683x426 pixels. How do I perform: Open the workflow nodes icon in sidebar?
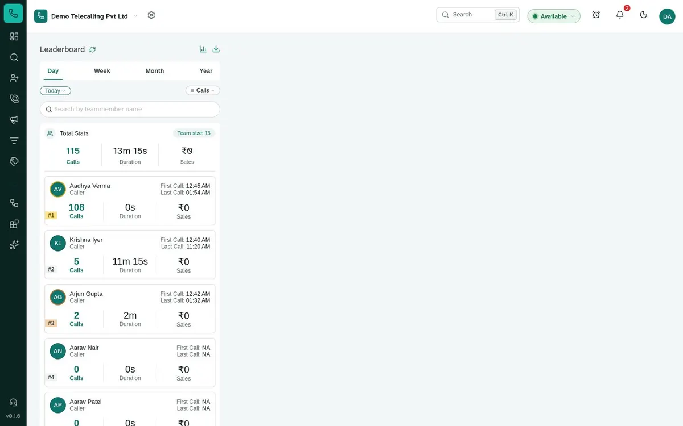coord(14,203)
